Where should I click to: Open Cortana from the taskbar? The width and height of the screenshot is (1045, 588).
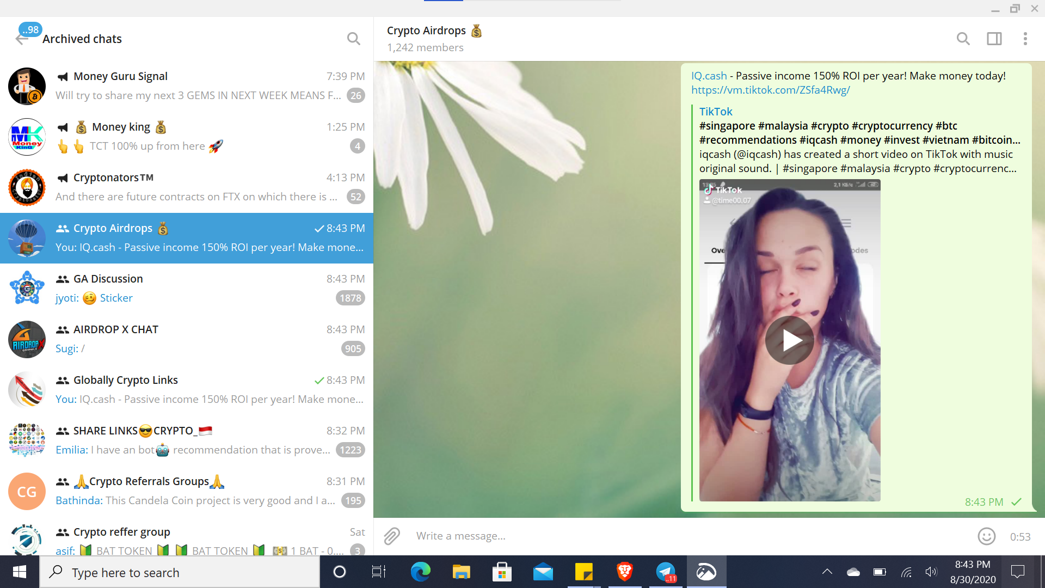point(340,572)
